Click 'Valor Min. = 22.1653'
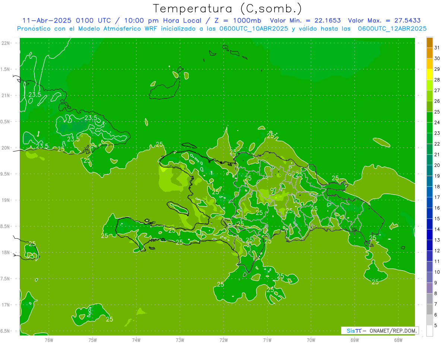Screen dimensions: 447x345 [x=305, y=20]
